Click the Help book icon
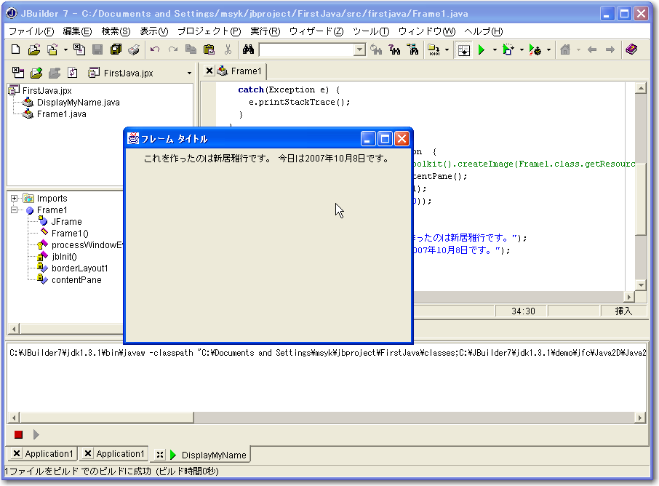This screenshot has width=659, height=486. (631, 49)
